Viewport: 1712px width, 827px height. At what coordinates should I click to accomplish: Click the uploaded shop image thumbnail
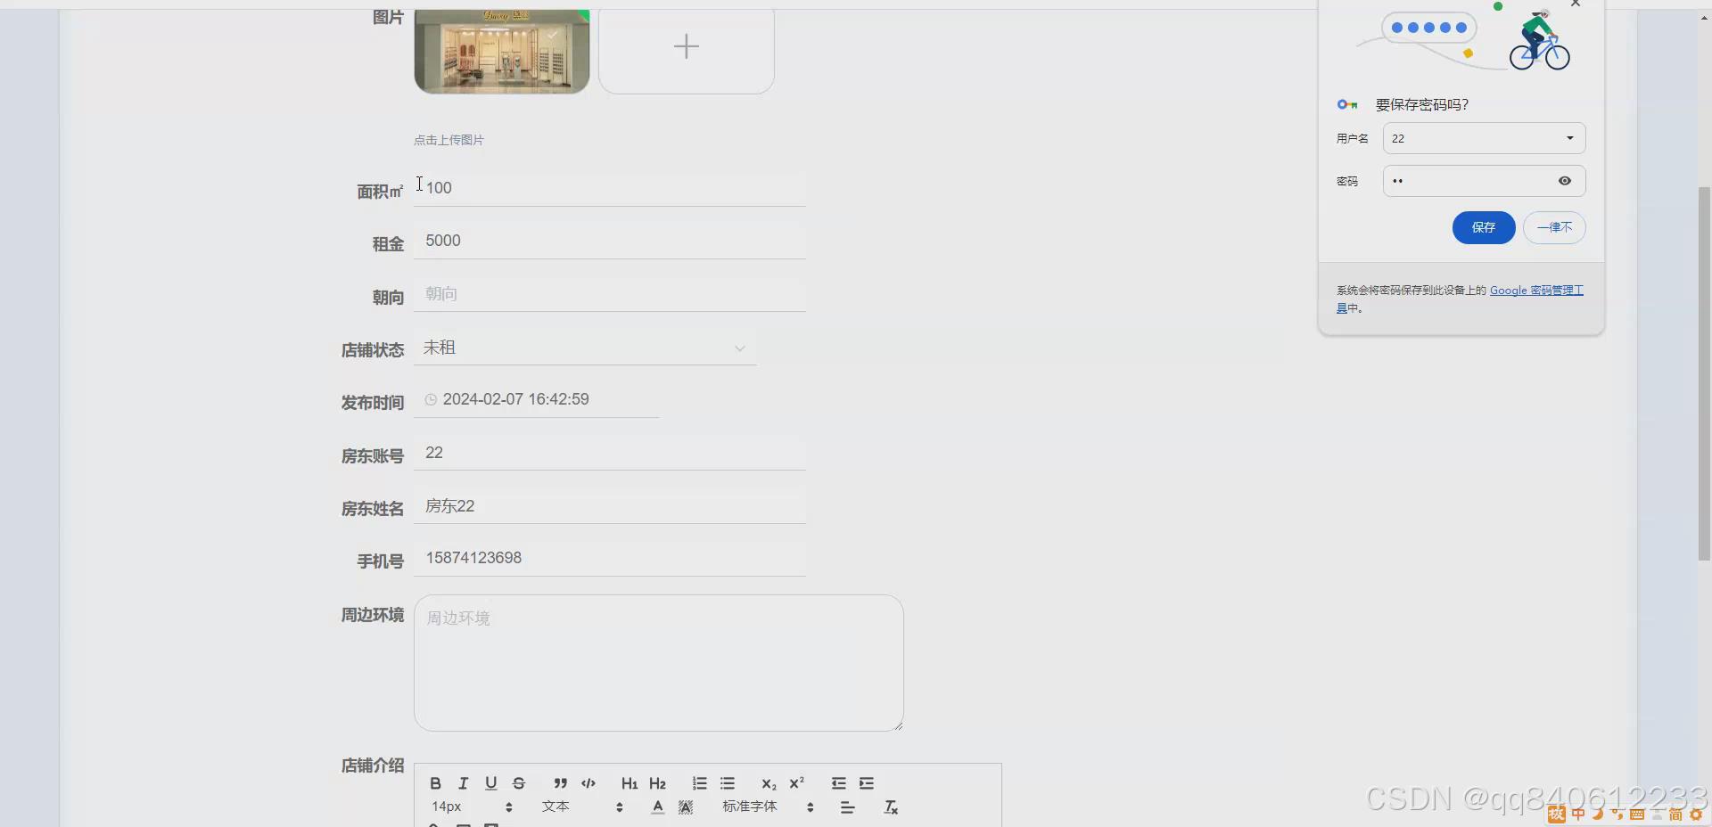click(502, 51)
